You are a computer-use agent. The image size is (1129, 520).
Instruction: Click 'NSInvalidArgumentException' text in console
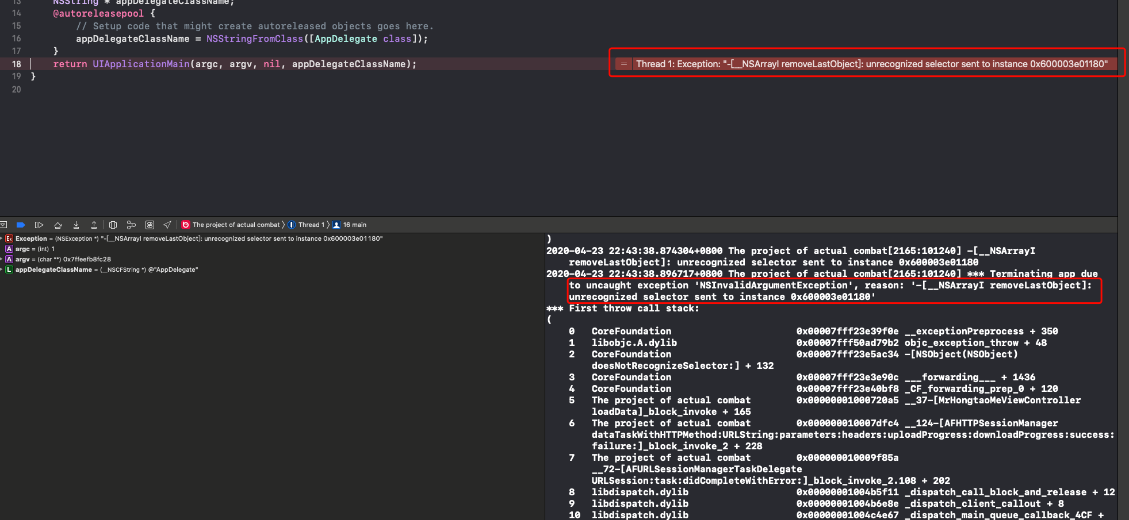774,285
